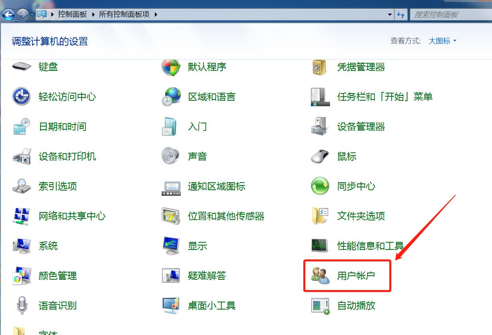Open the 疑难解答 icon

point(171,276)
